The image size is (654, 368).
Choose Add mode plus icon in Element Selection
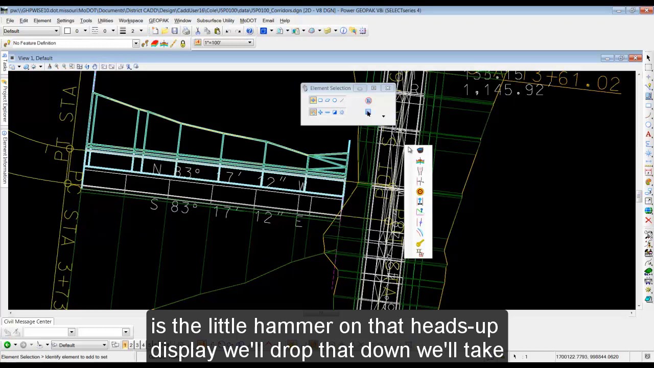[320, 112]
